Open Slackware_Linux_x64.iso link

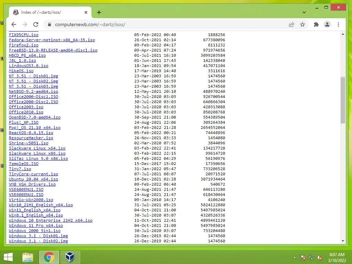pos(37,148)
